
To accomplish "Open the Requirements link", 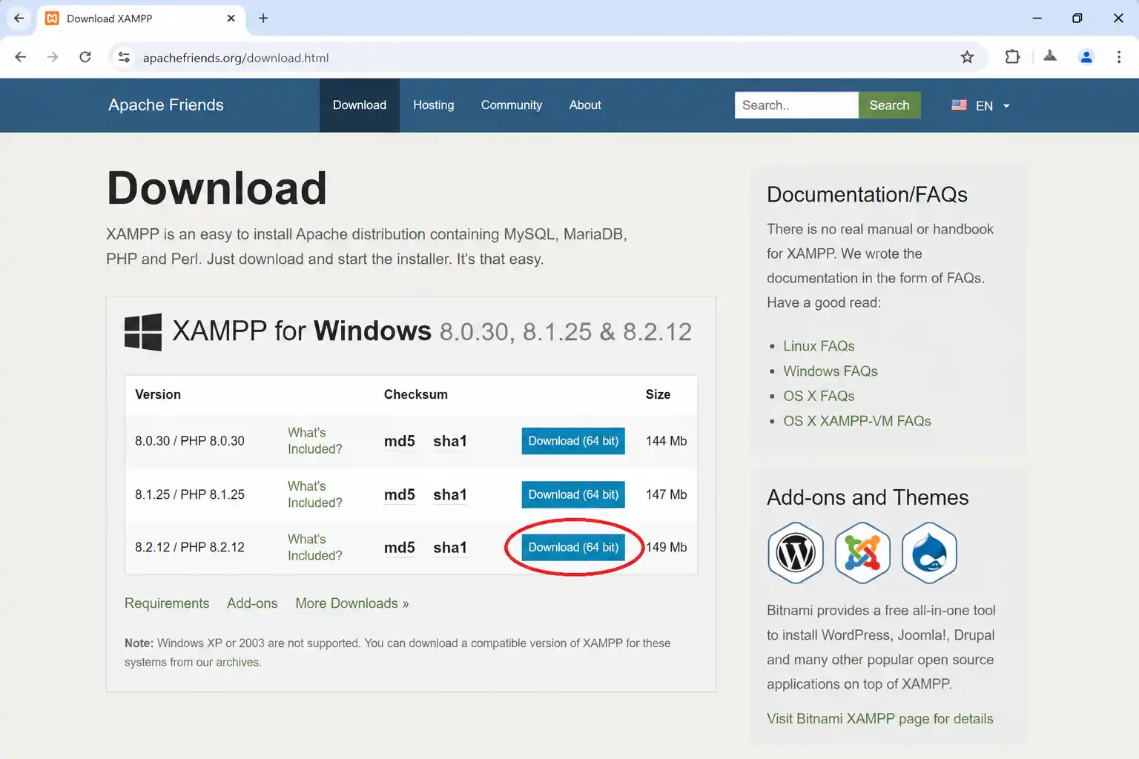I will point(167,603).
